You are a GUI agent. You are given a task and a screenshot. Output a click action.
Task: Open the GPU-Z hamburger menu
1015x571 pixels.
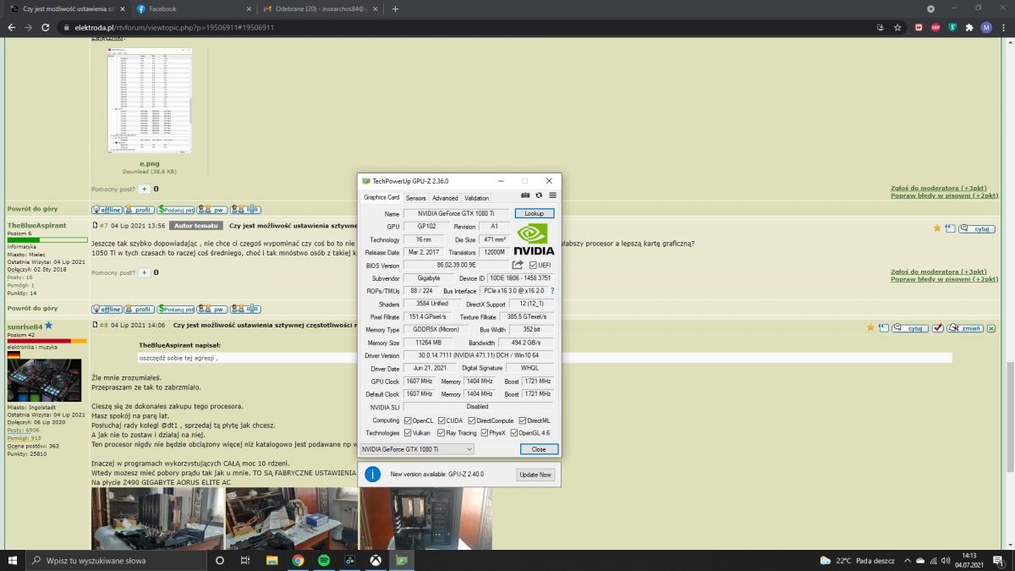(552, 195)
